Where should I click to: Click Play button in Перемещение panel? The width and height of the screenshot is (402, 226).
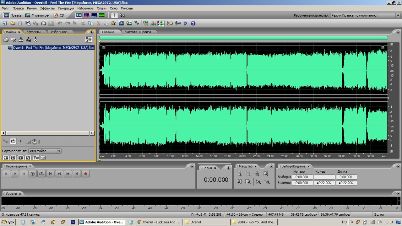click(15, 174)
